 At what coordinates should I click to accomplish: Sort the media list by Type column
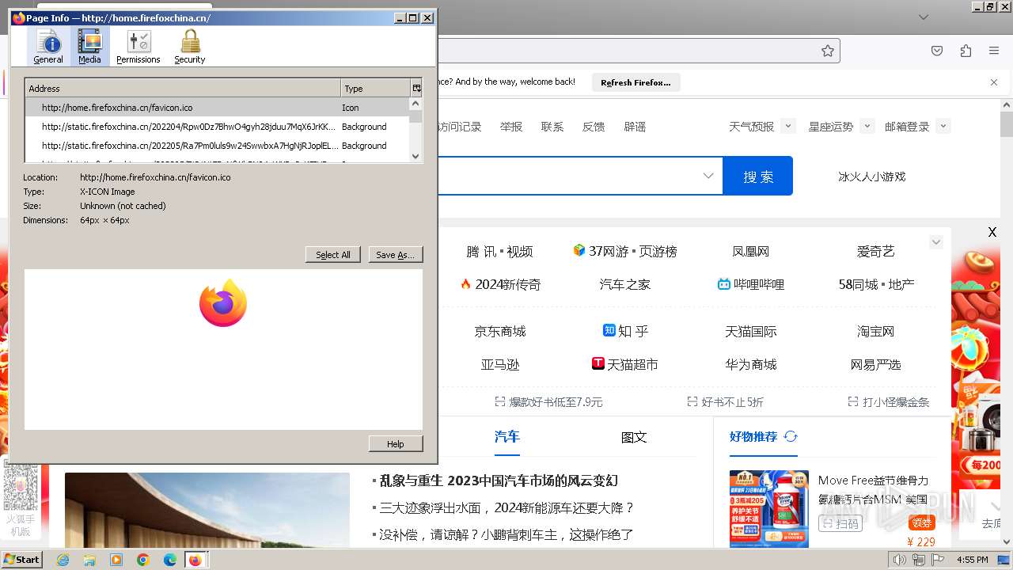click(x=375, y=89)
